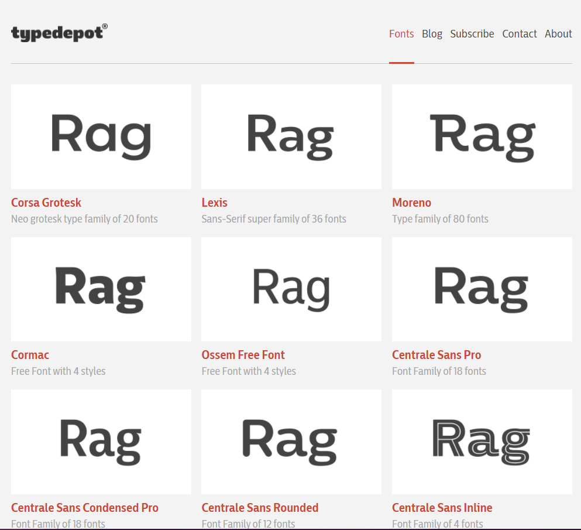Open the Fonts nav item

coord(401,34)
